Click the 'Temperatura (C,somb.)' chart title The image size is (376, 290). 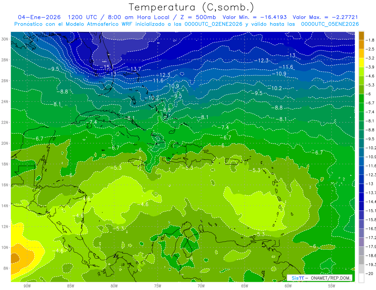click(x=191, y=7)
